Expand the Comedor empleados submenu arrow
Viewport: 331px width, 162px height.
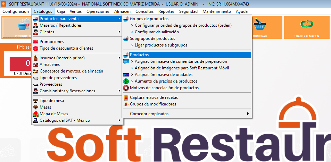coord(248,114)
